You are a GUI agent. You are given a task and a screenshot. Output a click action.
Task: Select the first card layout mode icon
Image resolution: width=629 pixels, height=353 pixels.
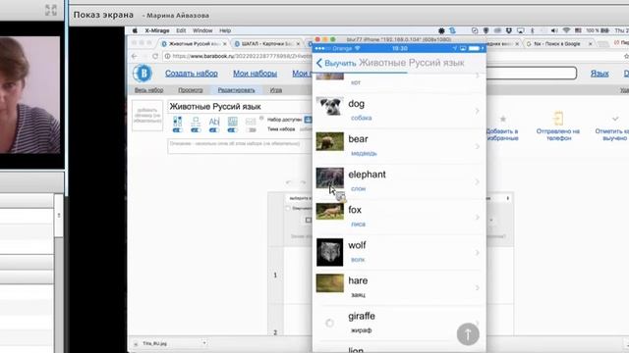(x=177, y=121)
